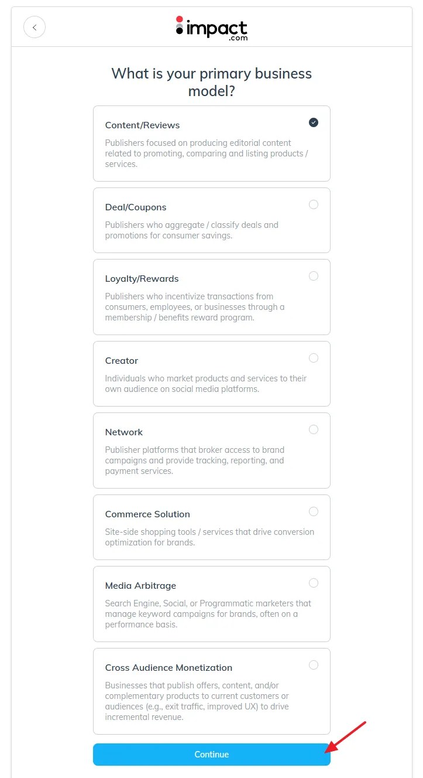Click the Creator card
Viewport: 423px width, 778px height.
[211, 374]
